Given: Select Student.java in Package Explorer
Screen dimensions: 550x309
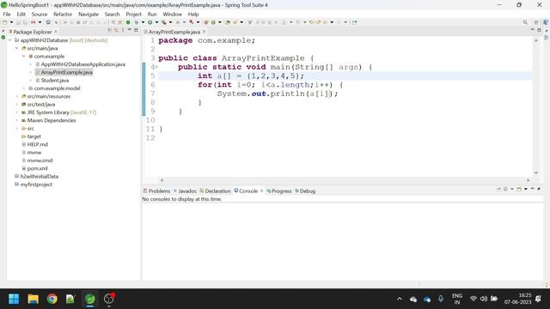Looking at the screenshot, I should click(55, 81).
